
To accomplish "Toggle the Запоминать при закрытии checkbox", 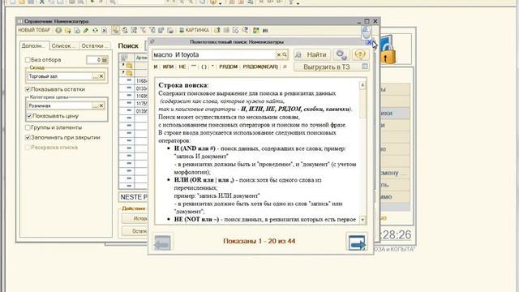I will 28,137.
